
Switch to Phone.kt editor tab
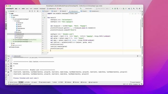tap(46, 11)
